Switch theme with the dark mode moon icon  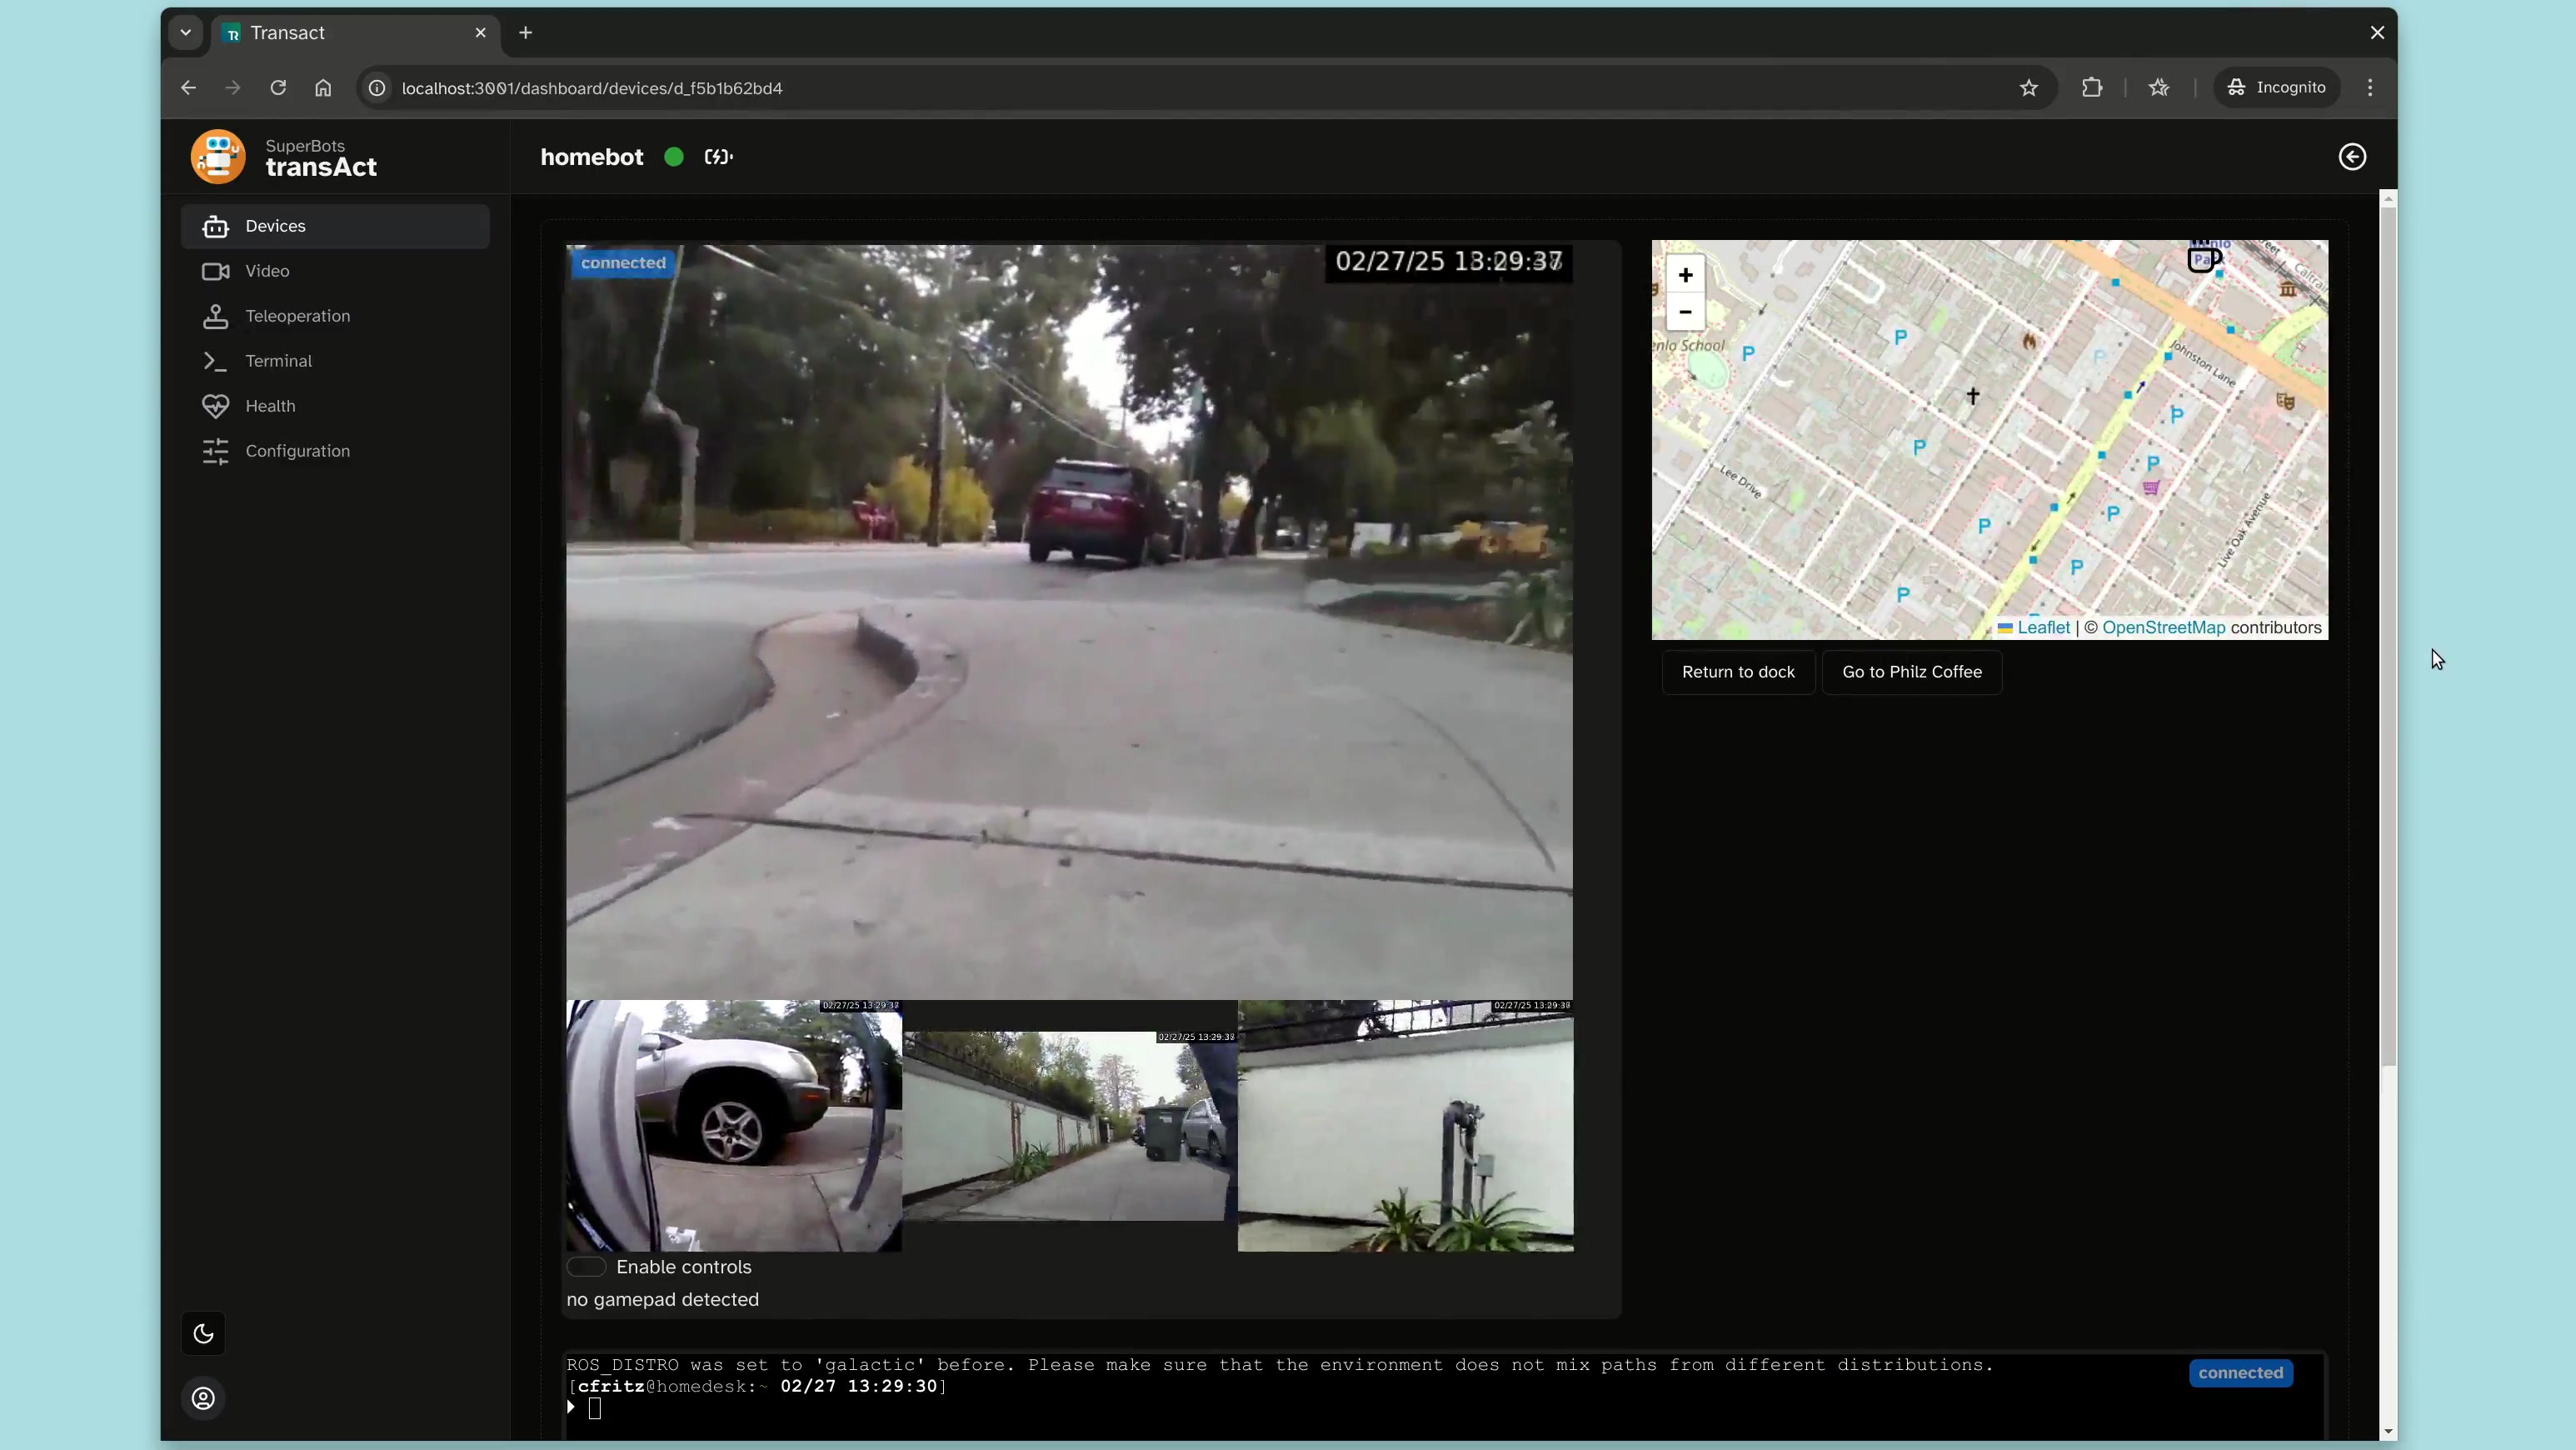pos(202,1333)
